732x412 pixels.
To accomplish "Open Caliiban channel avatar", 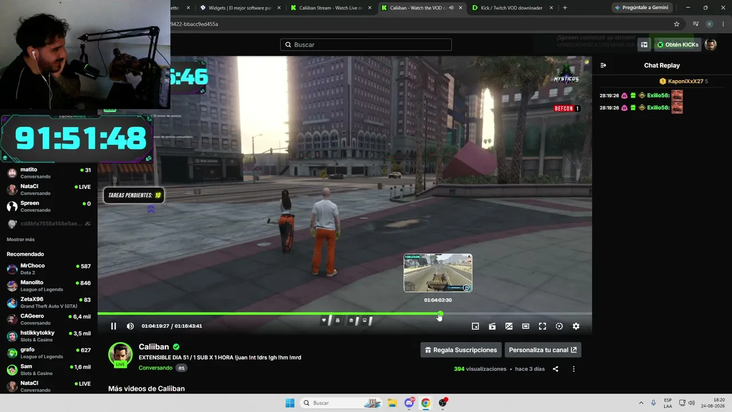I will click(120, 354).
